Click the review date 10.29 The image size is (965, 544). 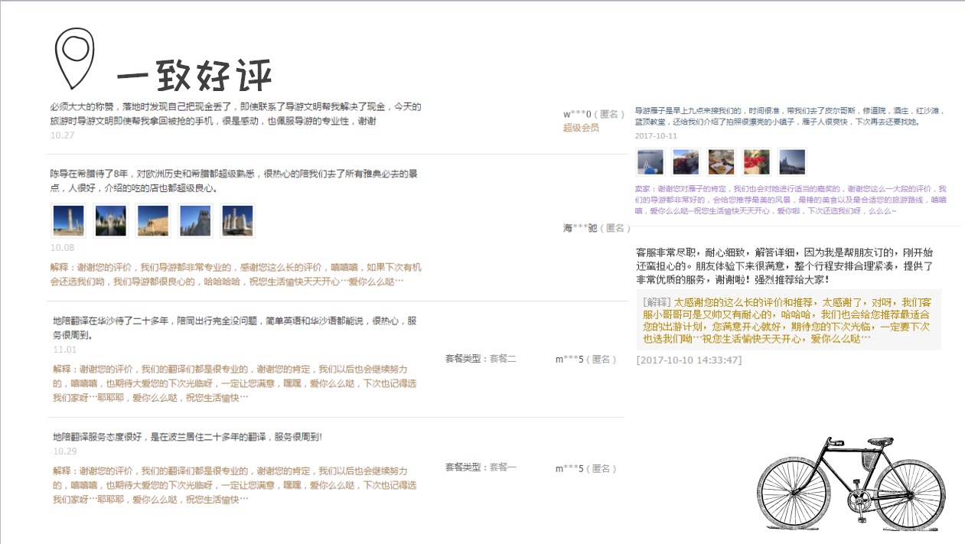[65, 451]
